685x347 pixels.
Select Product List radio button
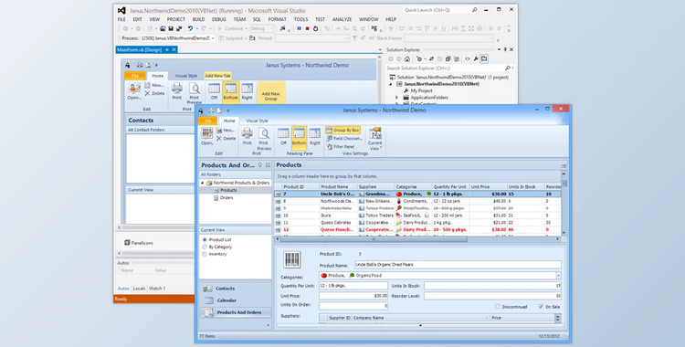(205, 240)
